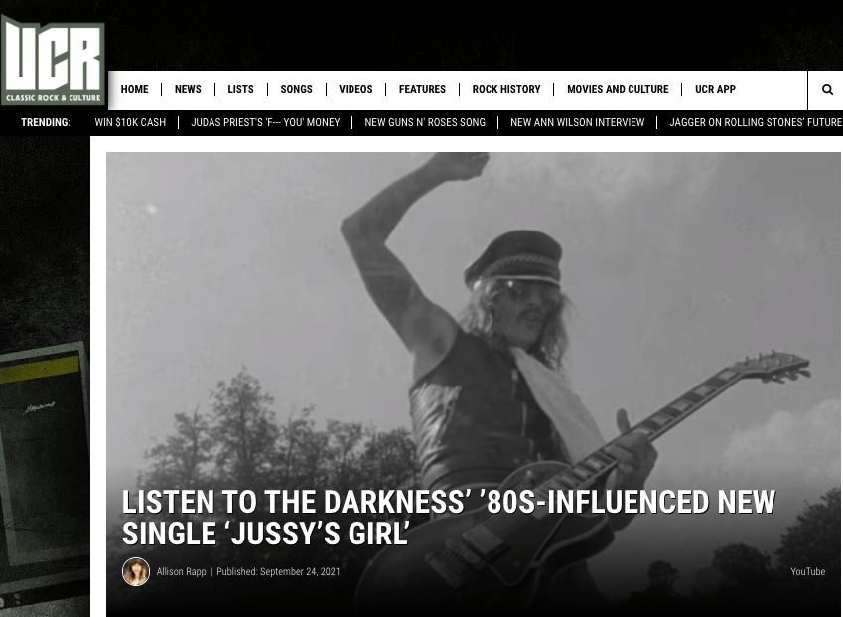Open trending link Win $10K Cash
Image resolution: width=843 pixels, height=617 pixels.
point(130,122)
